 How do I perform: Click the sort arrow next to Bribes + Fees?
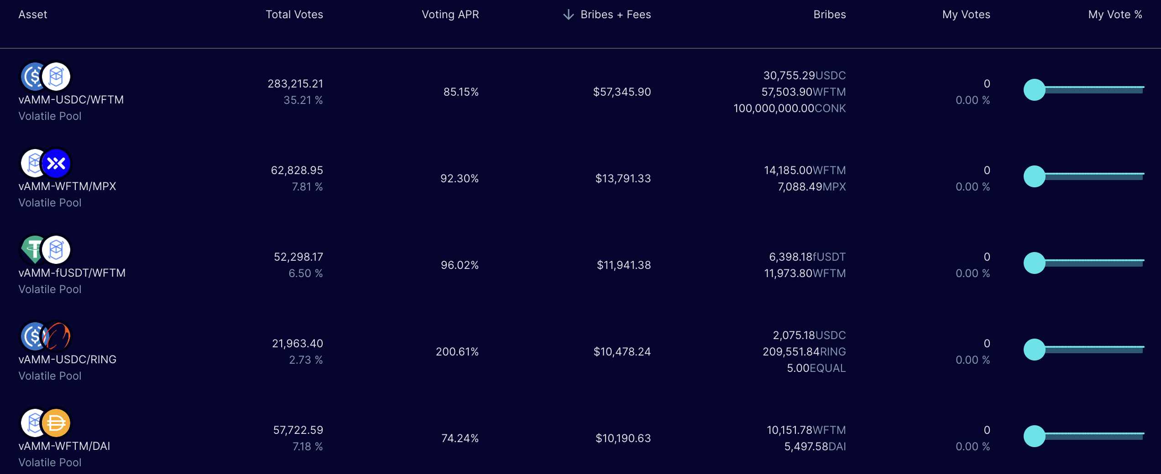click(x=567, y=14)
